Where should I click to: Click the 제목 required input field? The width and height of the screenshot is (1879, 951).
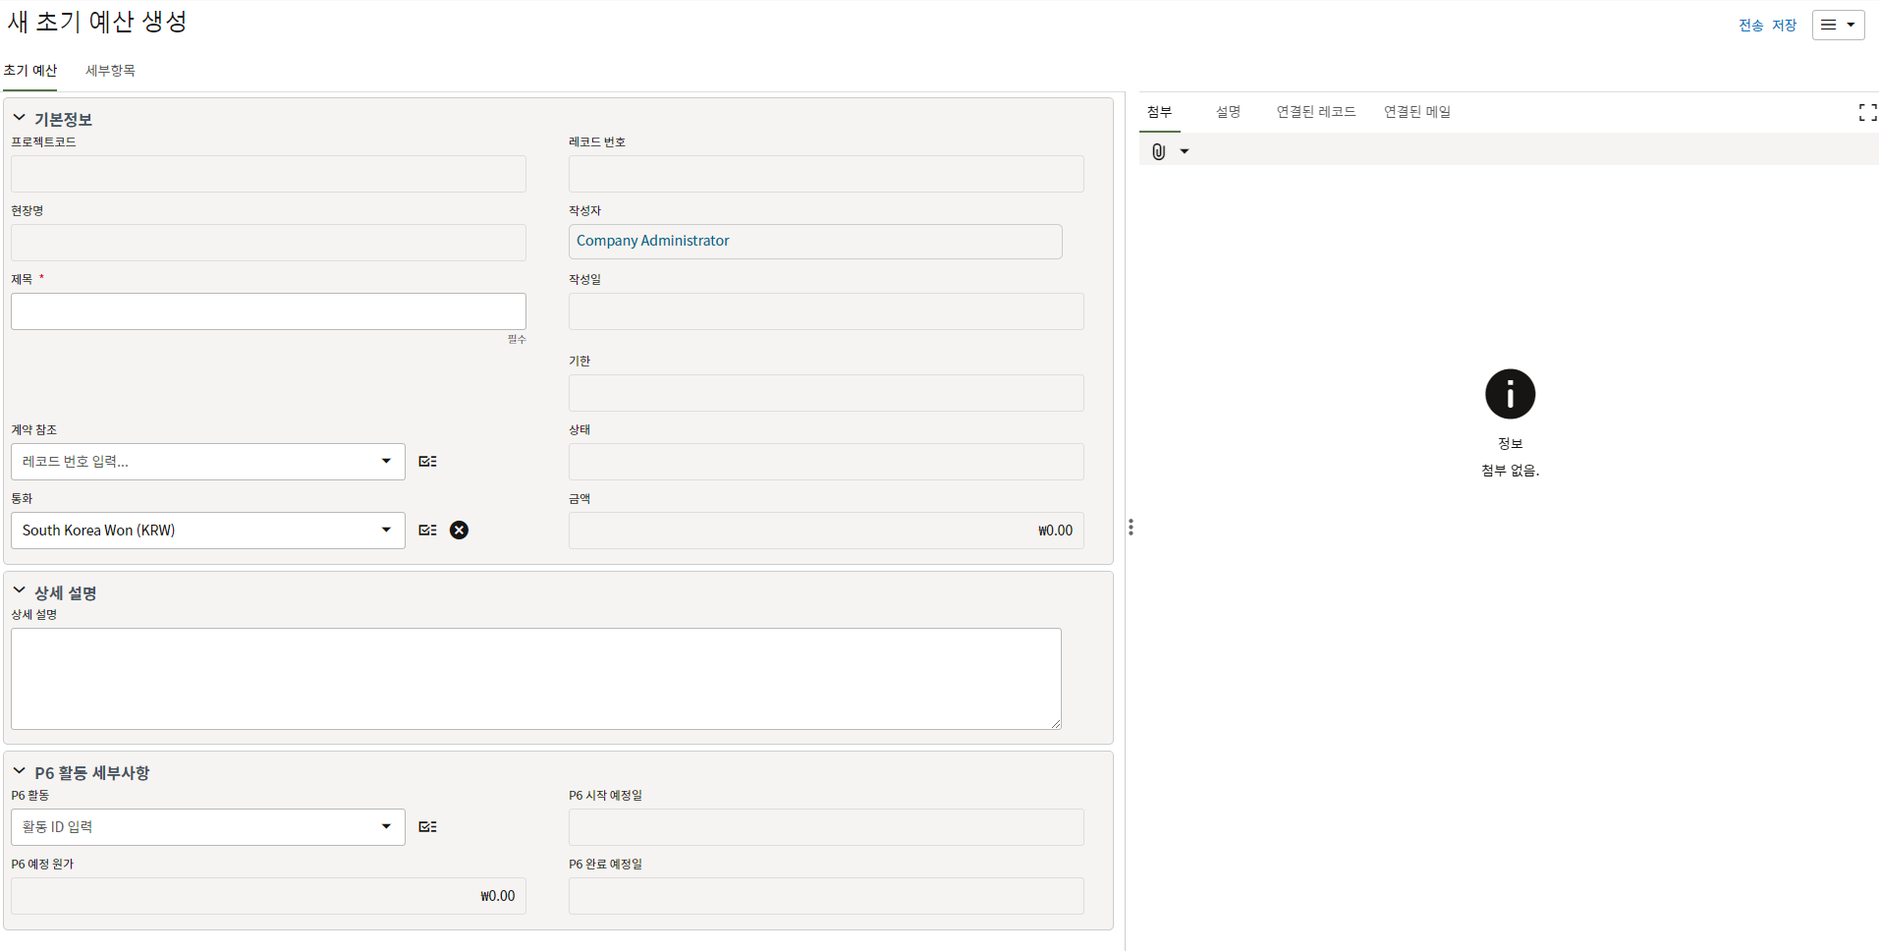[268, 311]
